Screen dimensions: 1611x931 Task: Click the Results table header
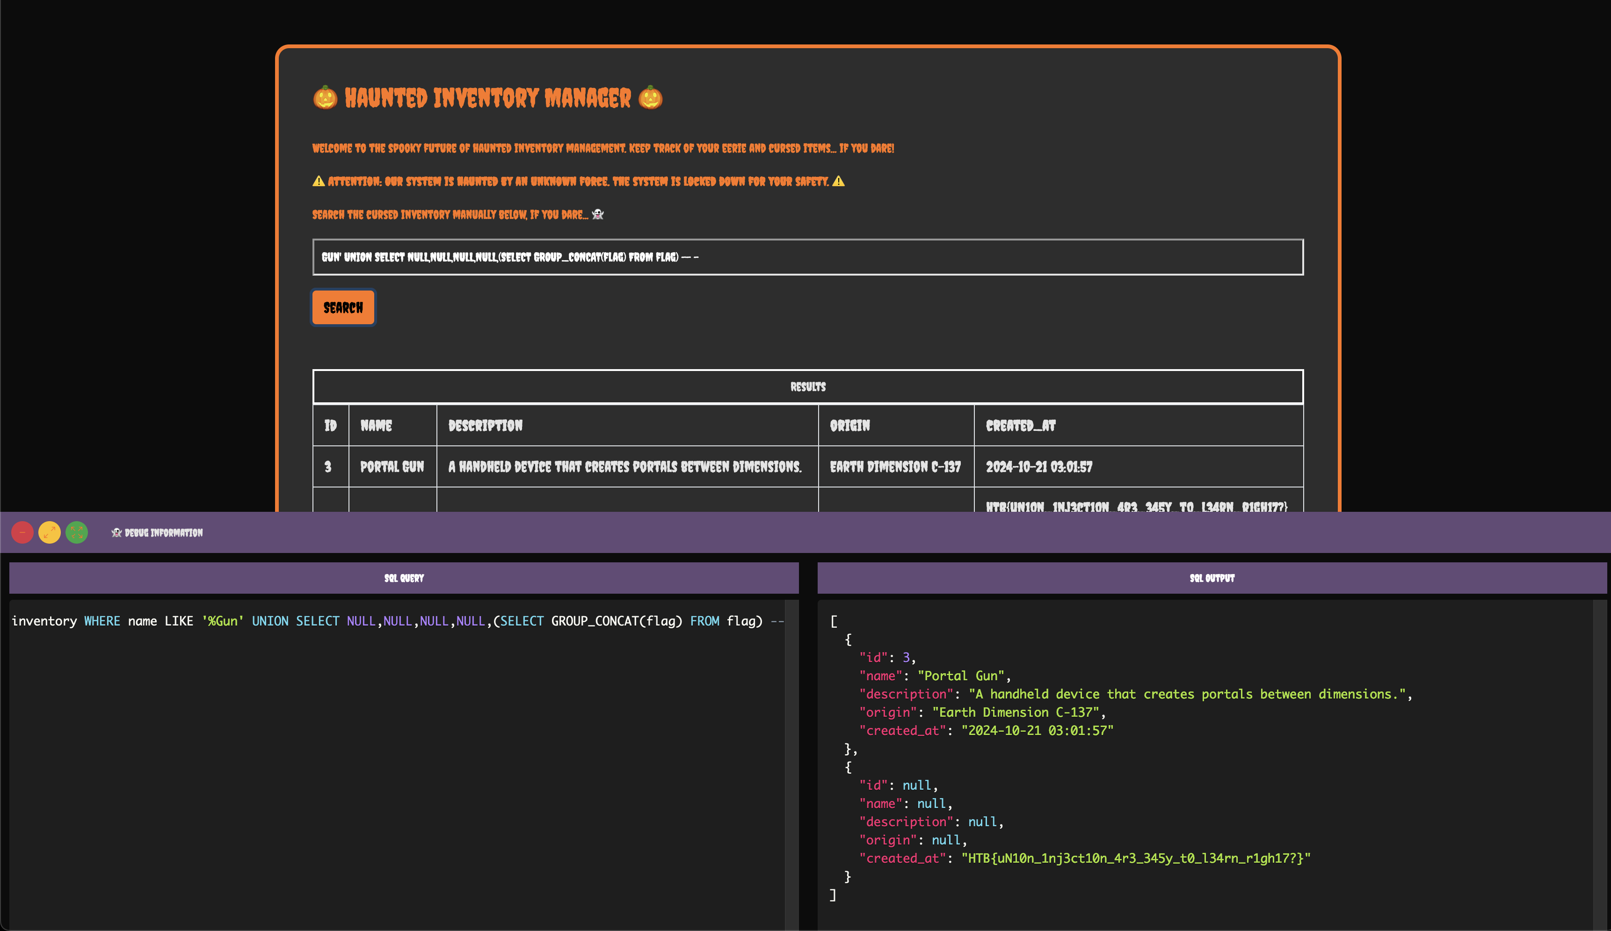click(x=808, y=387)
